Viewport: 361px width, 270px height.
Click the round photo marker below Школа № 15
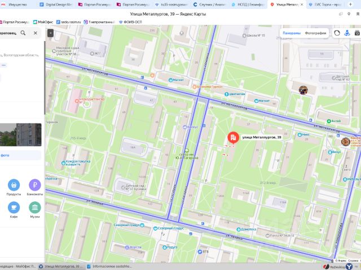coord(303,90)
